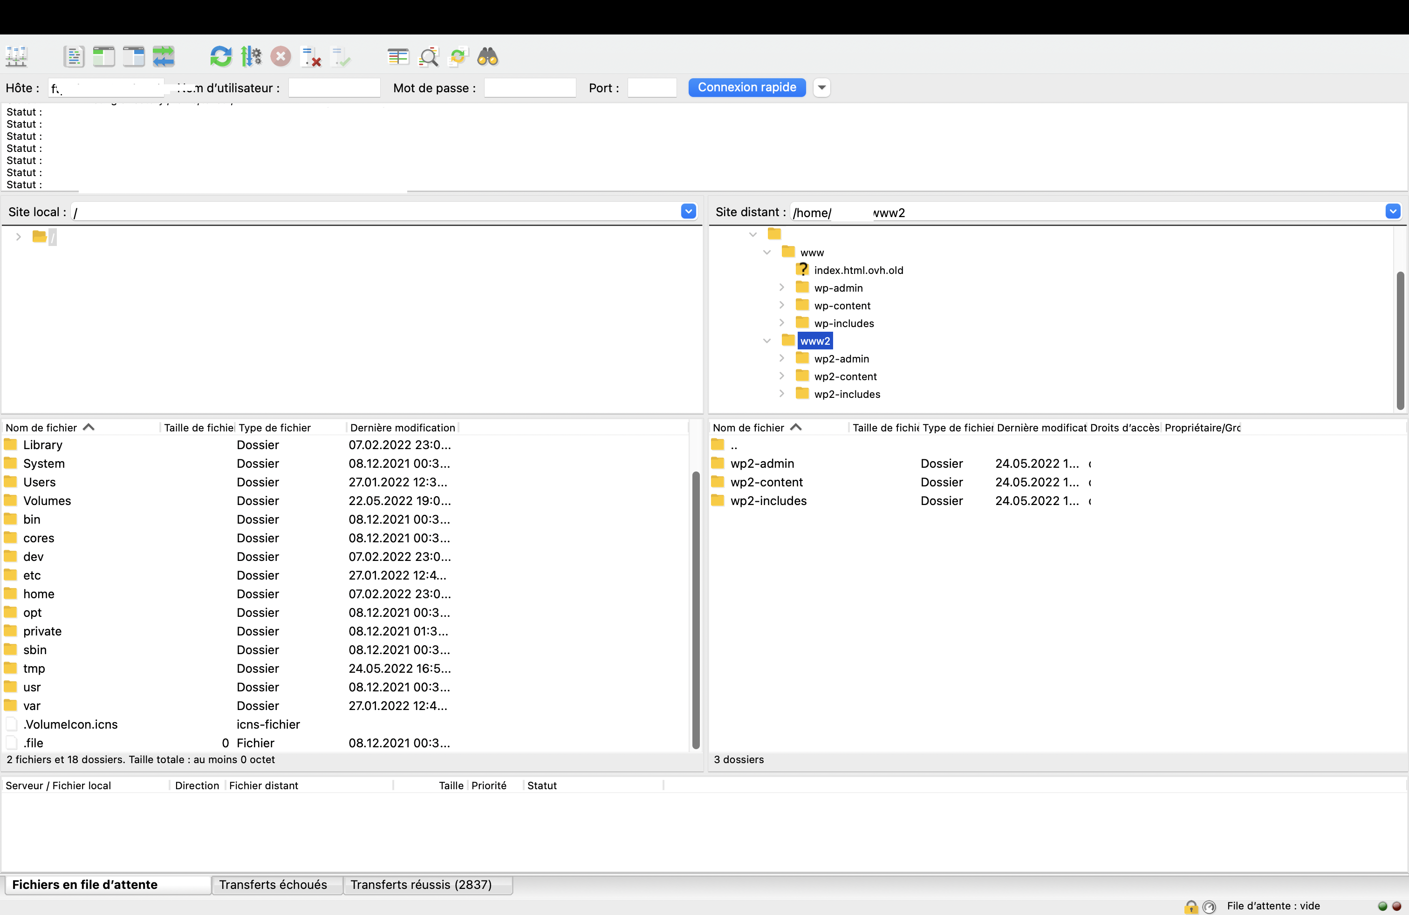Expand the wp-content folder under www

pos(781,306)
